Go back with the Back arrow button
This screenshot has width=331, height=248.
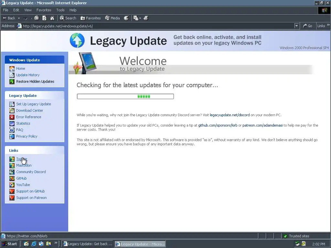(9, 18)
